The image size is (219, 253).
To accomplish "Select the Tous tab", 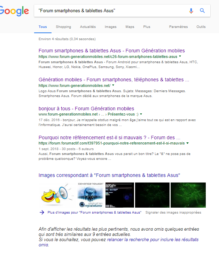I will coord(43,27).
